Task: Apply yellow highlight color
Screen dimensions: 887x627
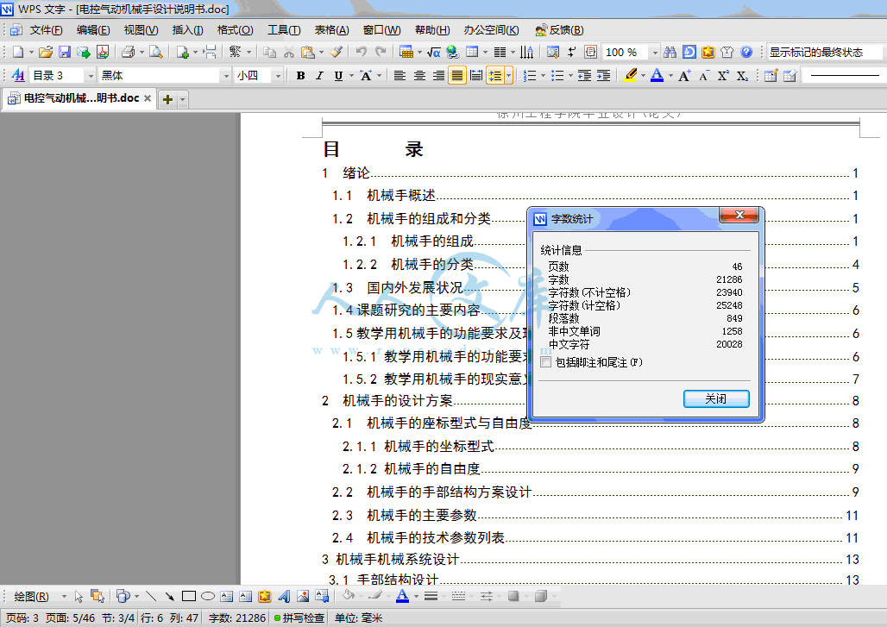Action: [630, 75]
